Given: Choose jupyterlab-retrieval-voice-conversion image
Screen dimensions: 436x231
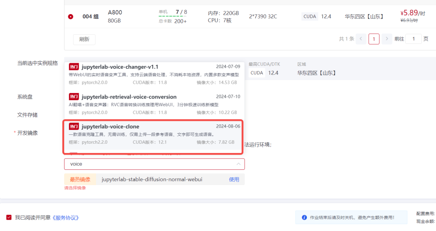Looking at the screenshot, I should (129, 97).
